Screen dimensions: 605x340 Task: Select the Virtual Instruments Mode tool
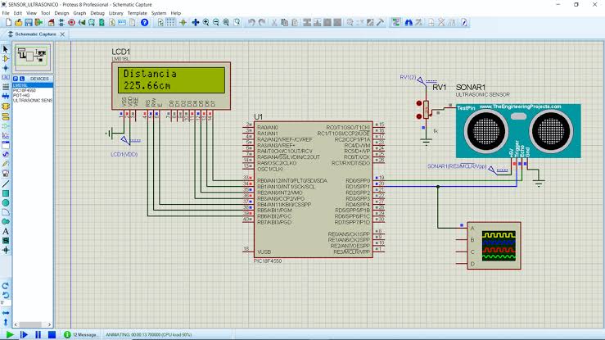click(6, 174)
